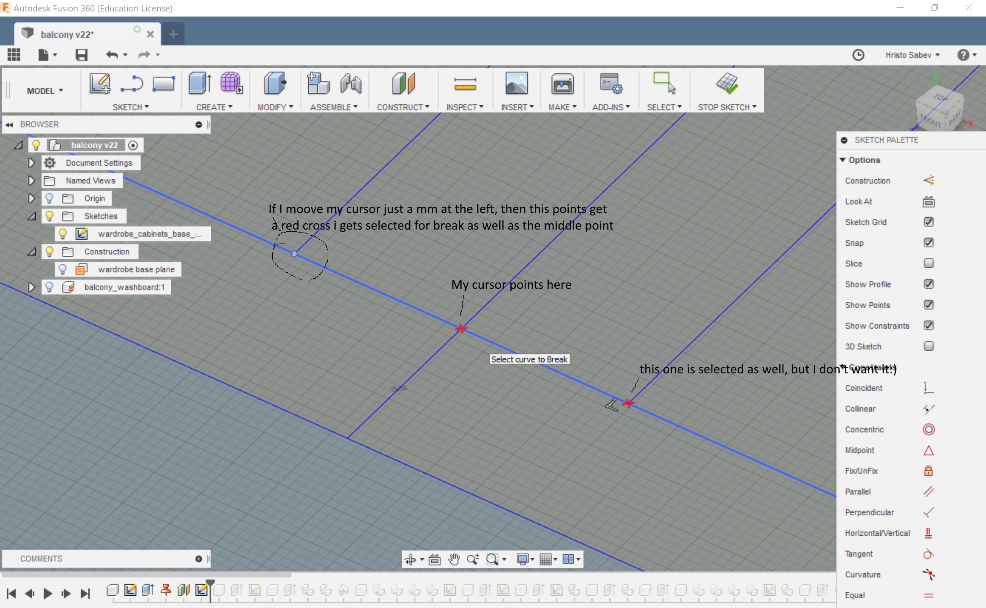Image resolution: width=986 pixels, height=608 pixels.
Task: Open the SELECT dropdown menu
Action: pyautogui.click(x=664, y=107)
